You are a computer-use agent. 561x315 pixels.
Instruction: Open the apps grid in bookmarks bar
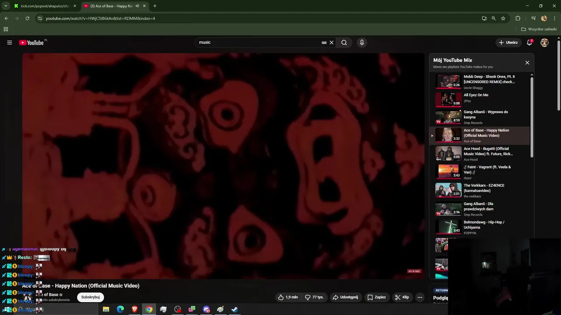pos(6,29)
